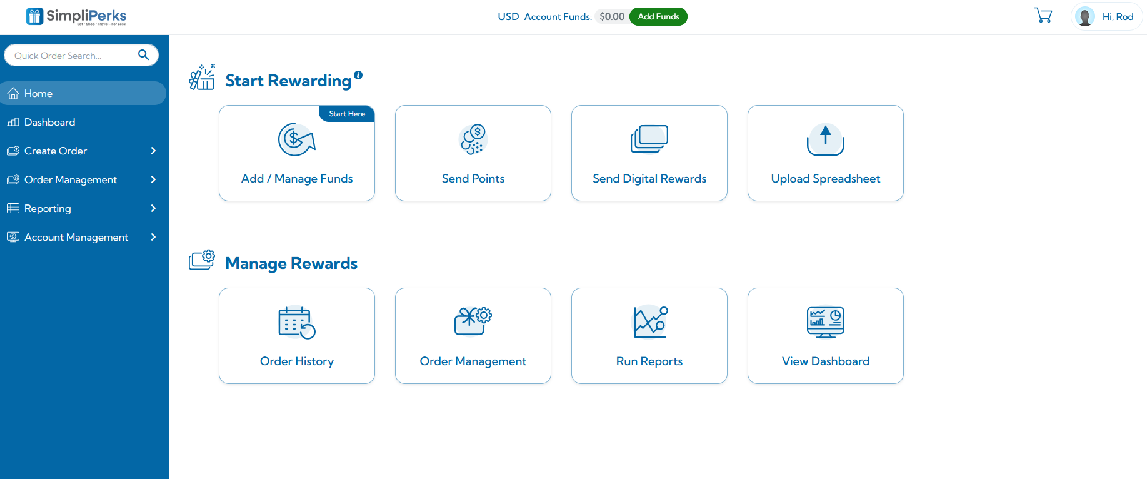The image size is (1147, 479).
Task: Click the Order Management sidebar icon
Action: [13, 180]
